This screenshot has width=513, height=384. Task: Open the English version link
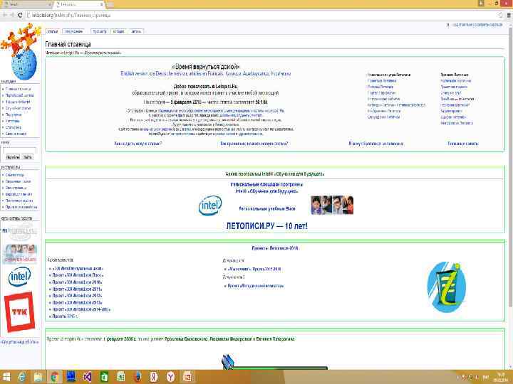tap(134, 74)
